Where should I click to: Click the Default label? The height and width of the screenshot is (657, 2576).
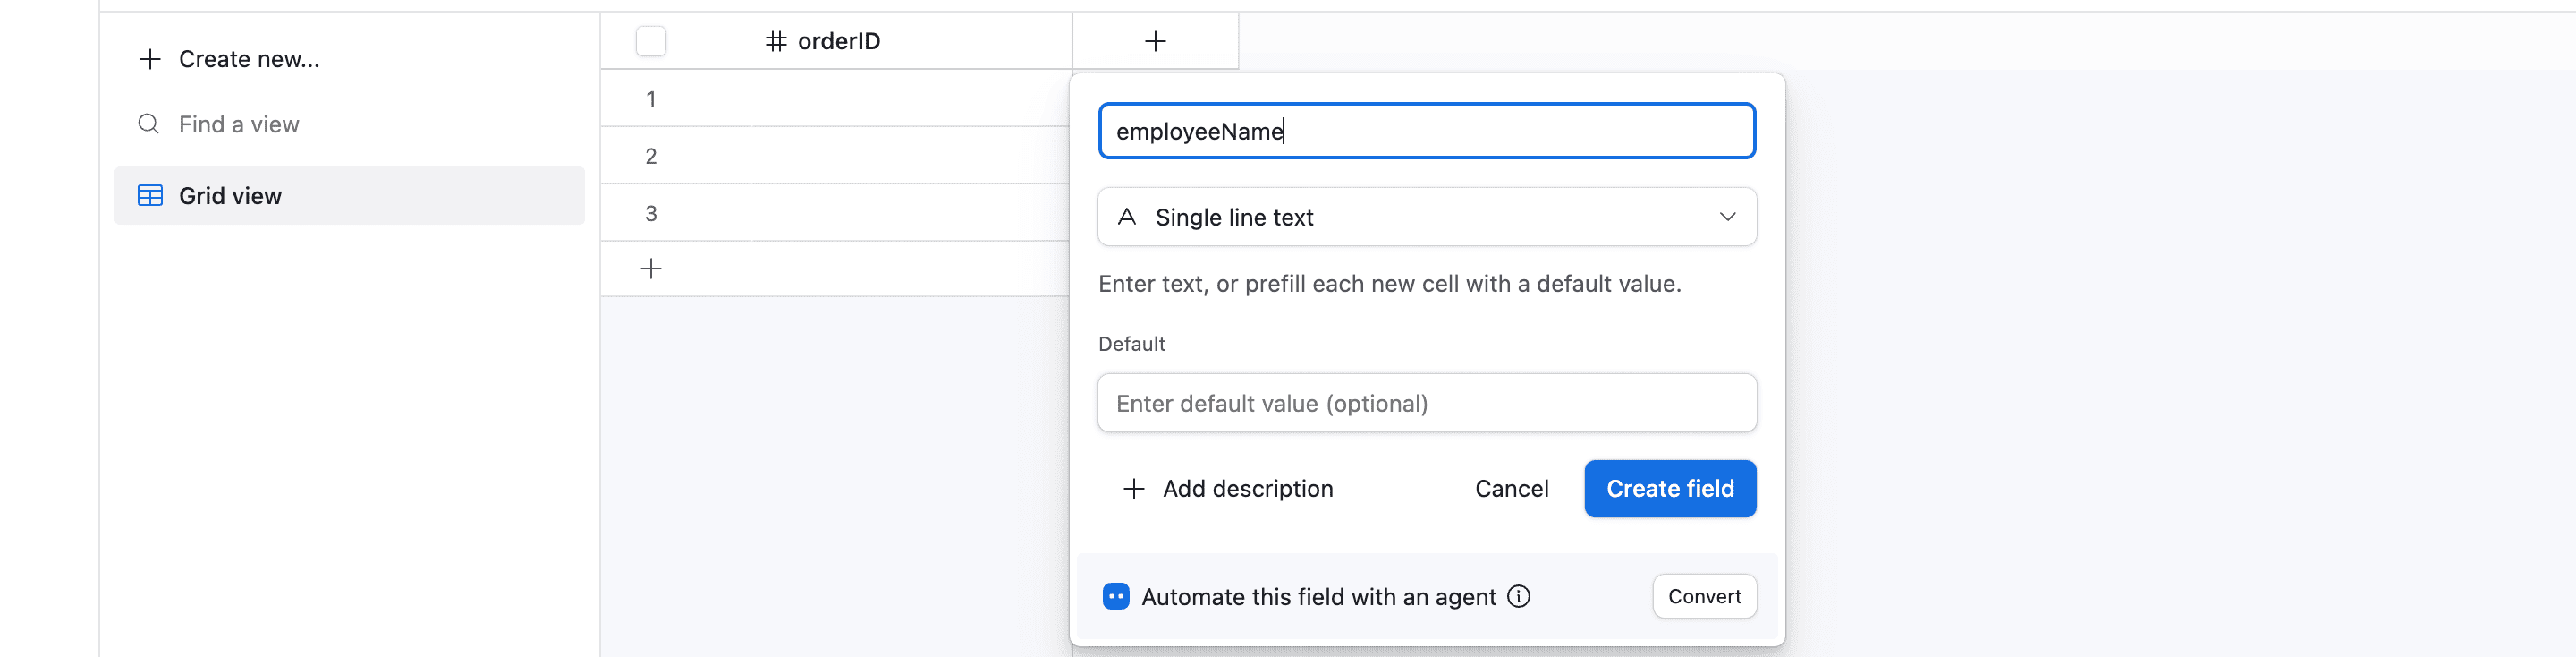[x=1131, y=344]
